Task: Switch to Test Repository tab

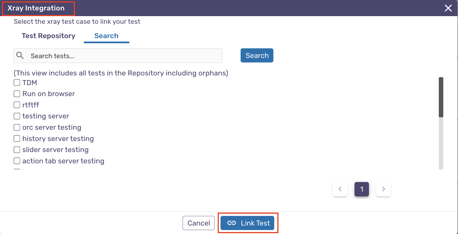Action: [x=48, y=36]
